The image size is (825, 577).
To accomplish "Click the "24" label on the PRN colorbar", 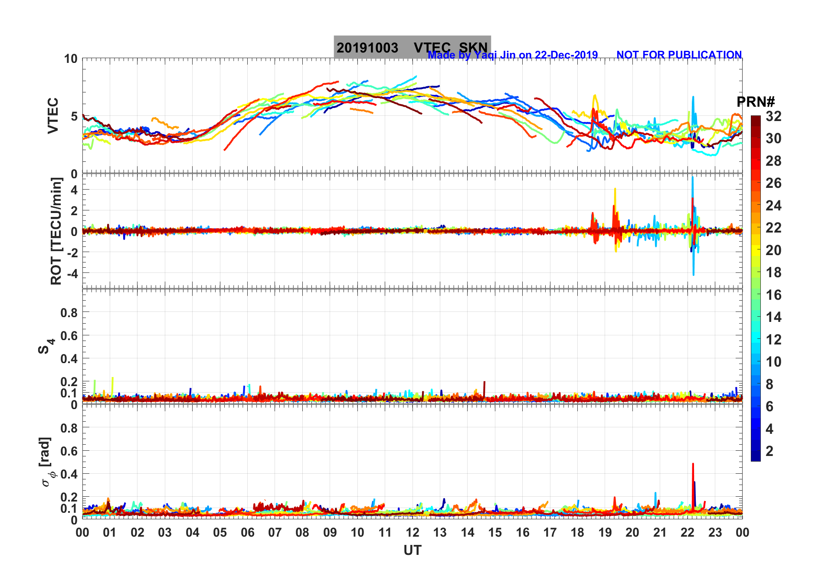I will [x=774, y=206].
